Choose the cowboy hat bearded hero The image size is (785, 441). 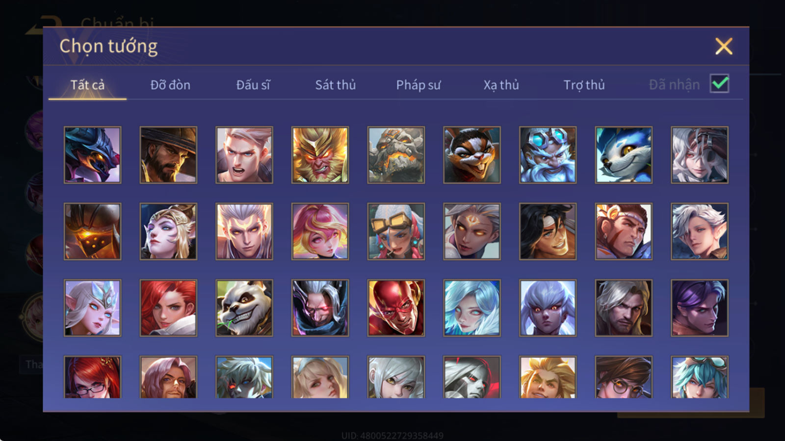pyautogui.click(x=168, y=155)
